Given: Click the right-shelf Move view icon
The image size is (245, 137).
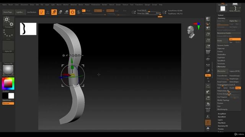Looking at the screenshot, I should point(208,92).
